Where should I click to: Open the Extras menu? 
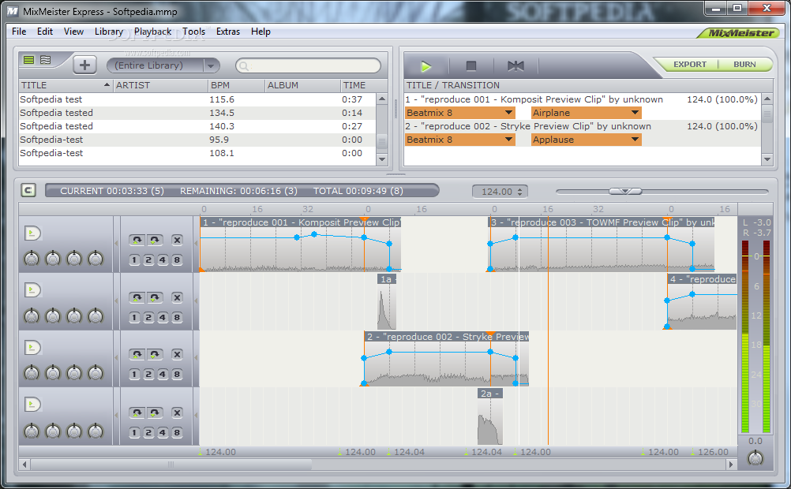[x=228, y=32]
